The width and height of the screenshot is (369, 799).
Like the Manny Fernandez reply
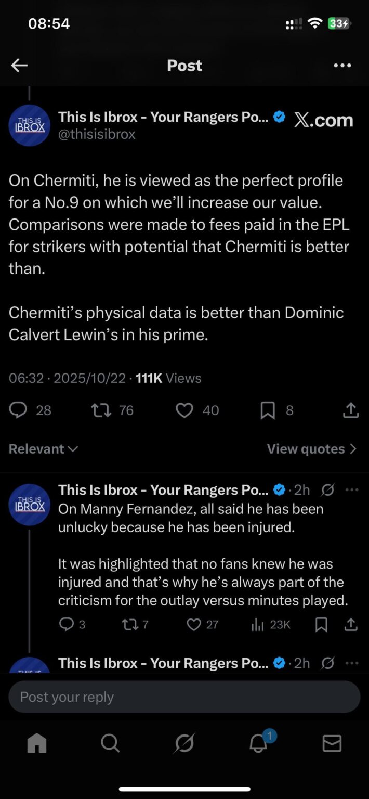pos(194,624)
